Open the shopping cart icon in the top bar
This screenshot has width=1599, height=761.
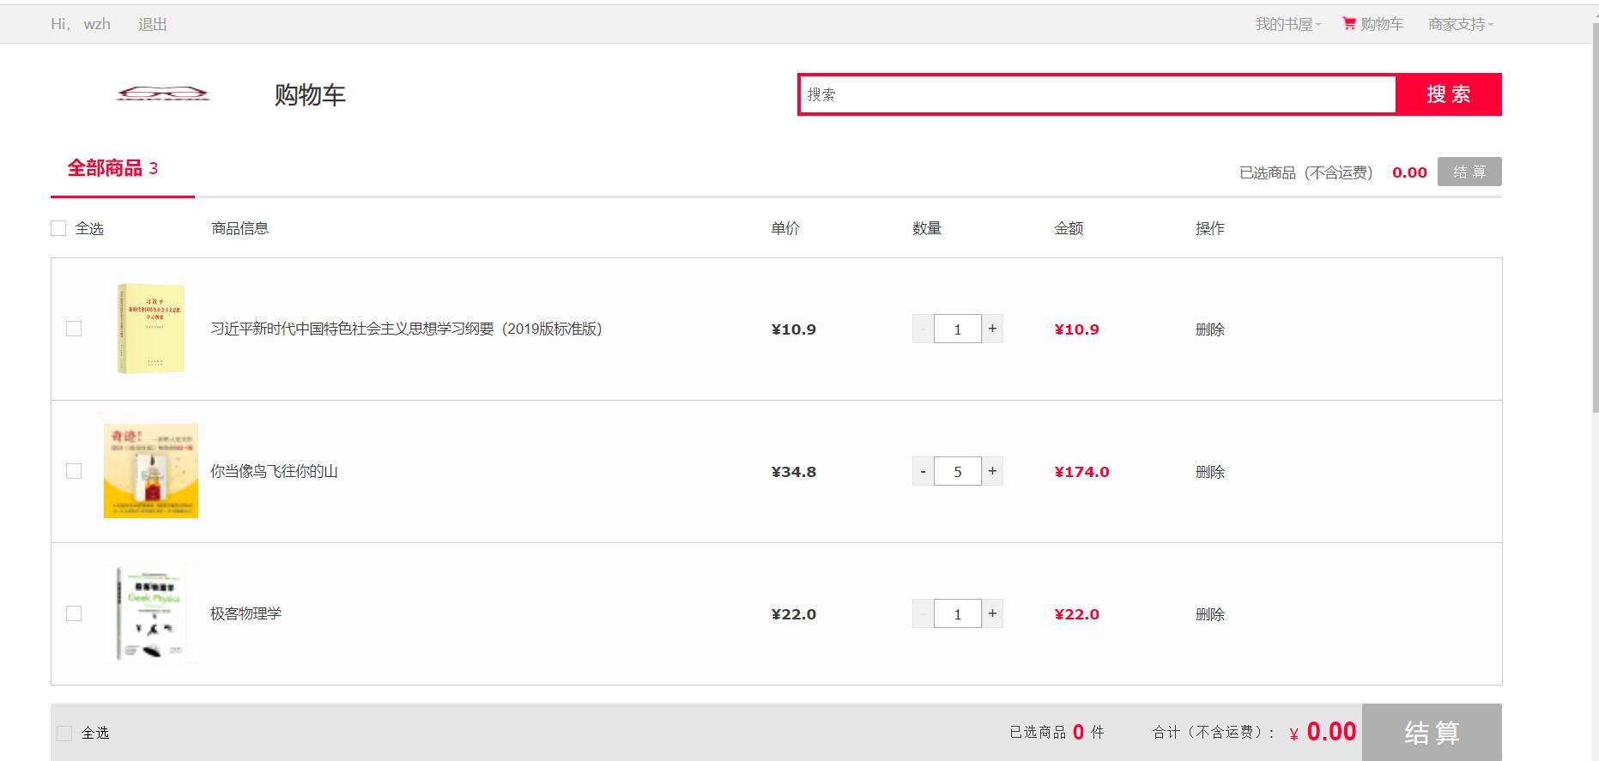1348,23
